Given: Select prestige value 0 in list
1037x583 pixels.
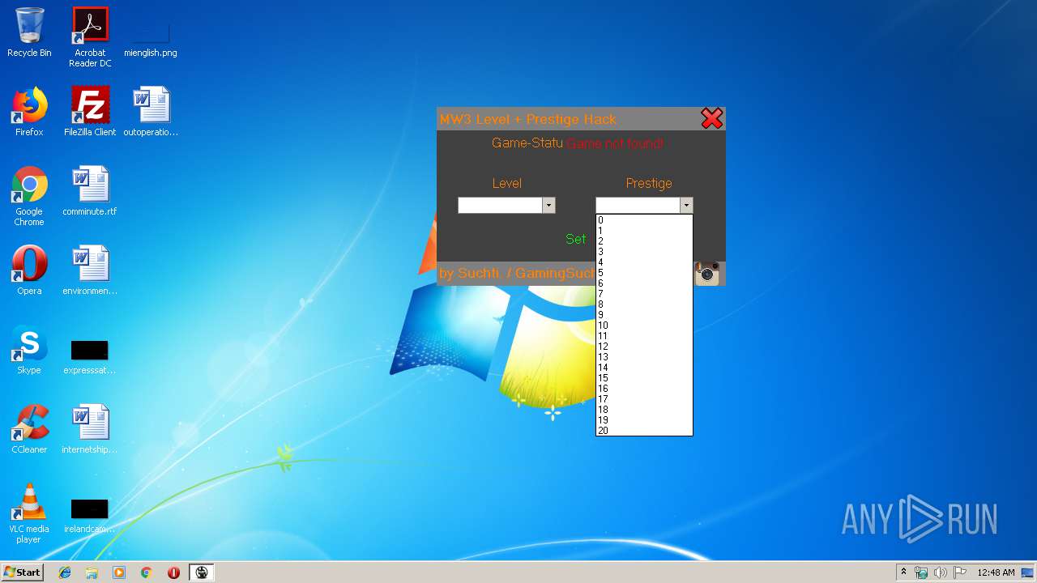Looking at the screenshot, I should [644, 220].
